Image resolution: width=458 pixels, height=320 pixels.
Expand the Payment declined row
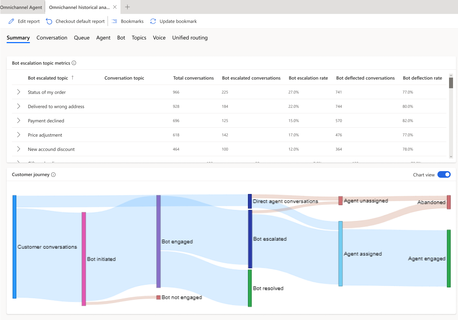19,120
